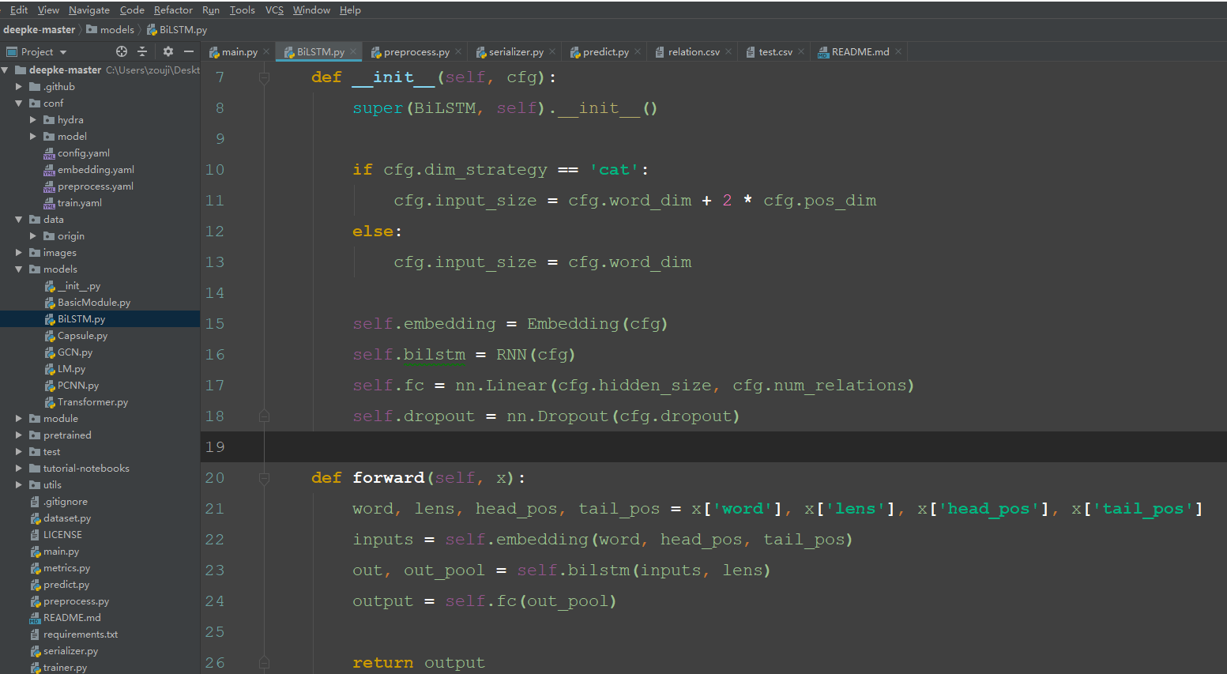Expand the .github folder

click(x=19, y=86)
